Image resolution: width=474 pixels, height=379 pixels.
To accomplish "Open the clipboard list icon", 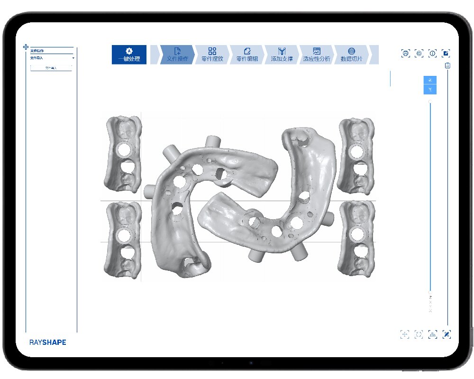I will coord(448,65).
